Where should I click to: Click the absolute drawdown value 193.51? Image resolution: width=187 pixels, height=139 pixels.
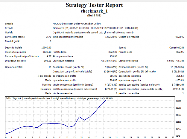point(48,61)
